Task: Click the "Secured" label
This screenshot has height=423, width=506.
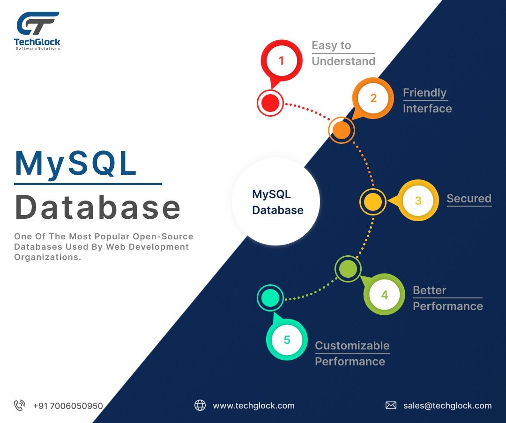Action: point(469,199)
